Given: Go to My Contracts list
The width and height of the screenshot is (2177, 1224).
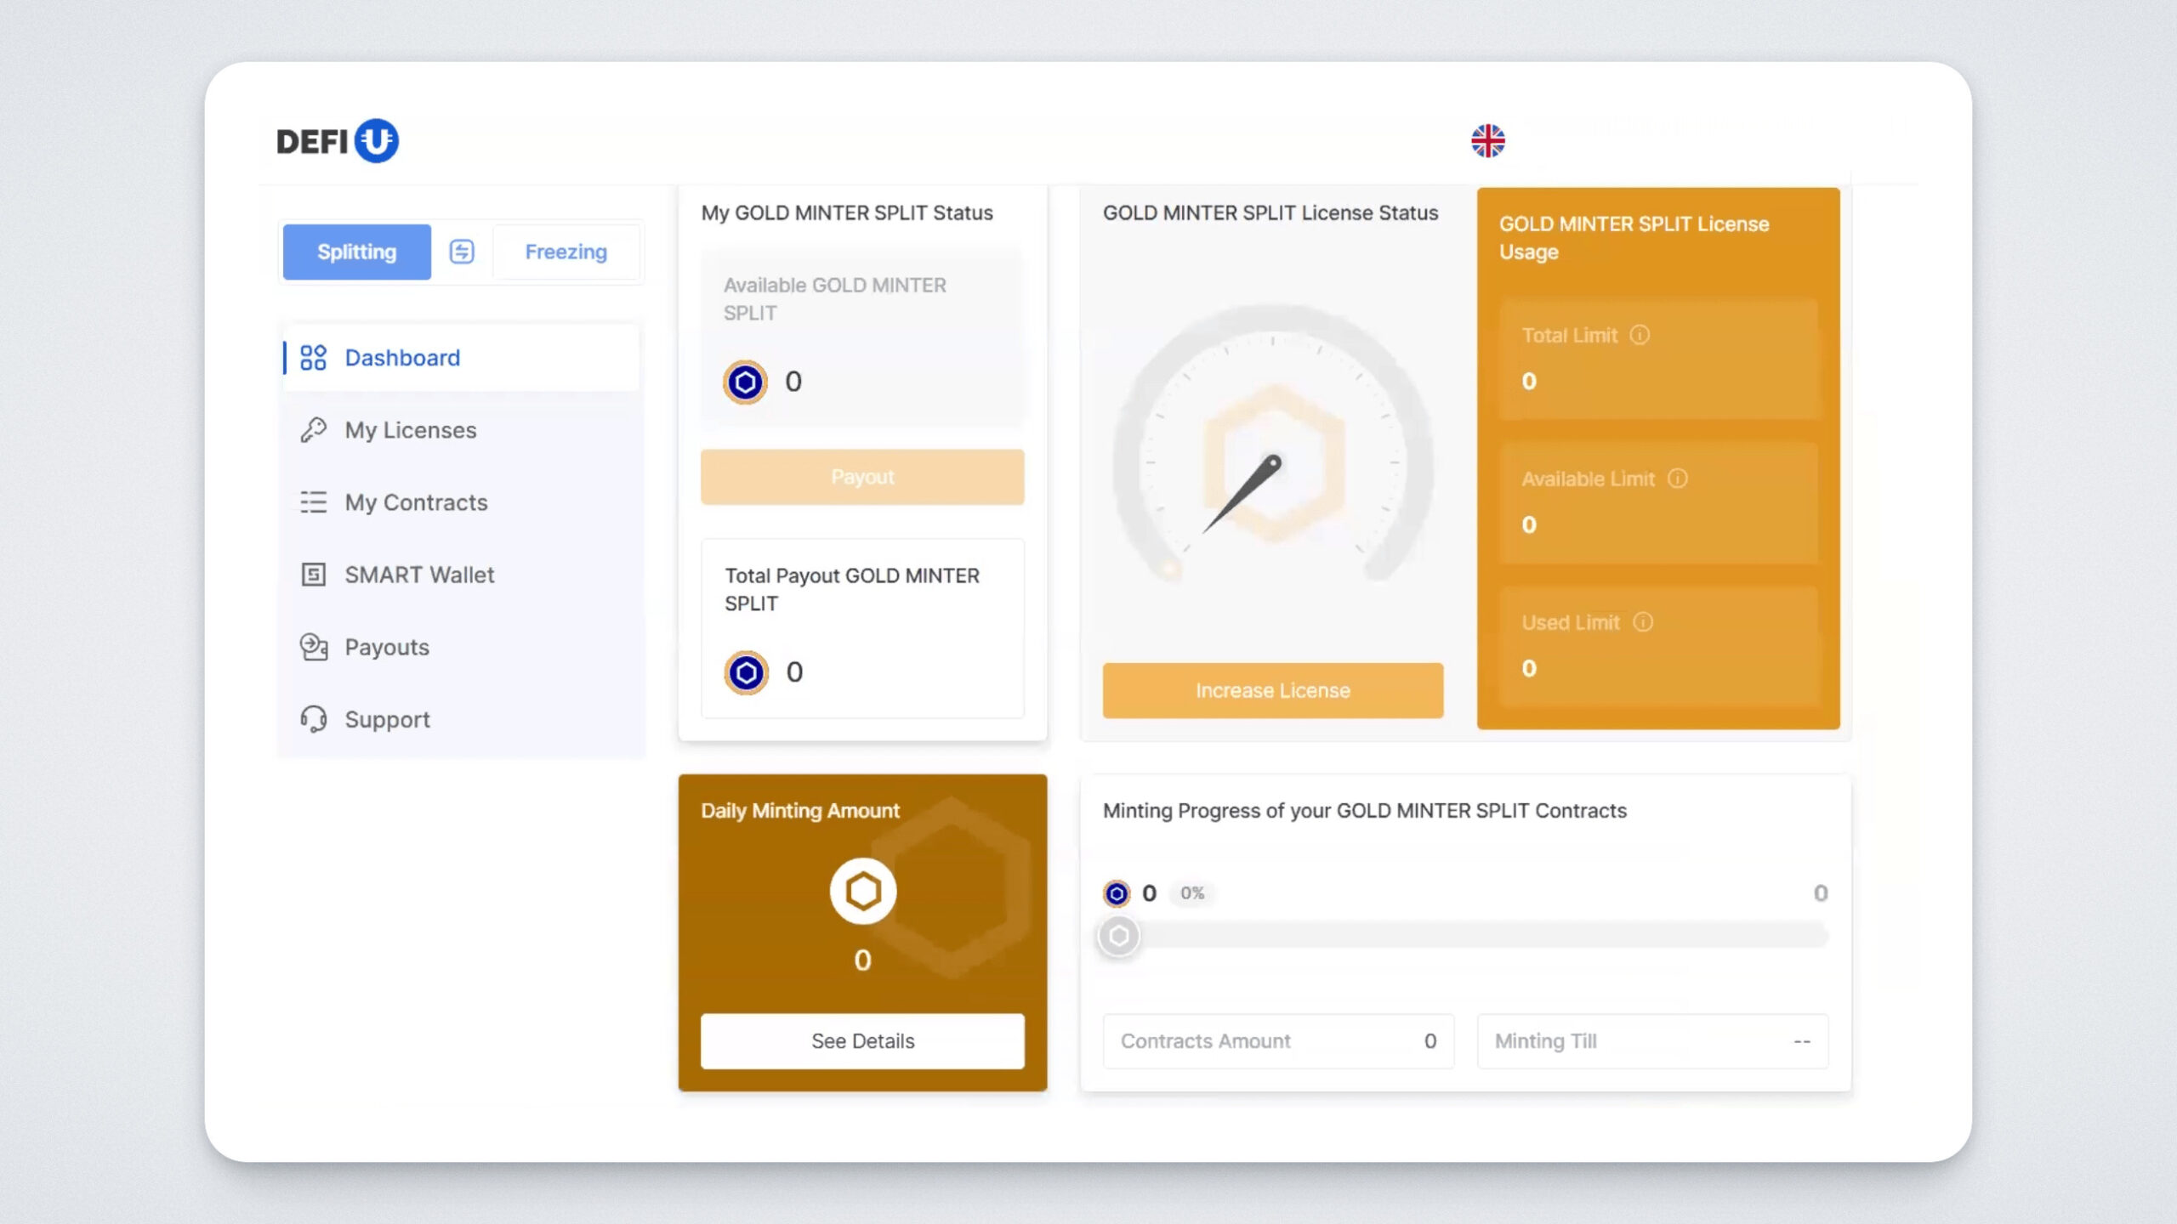Looking at the screenshot, I should (x=415, y=502).
